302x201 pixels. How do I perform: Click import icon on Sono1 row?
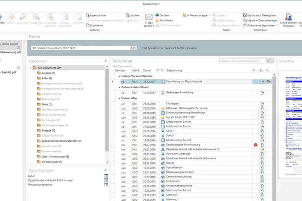[262, 131]
